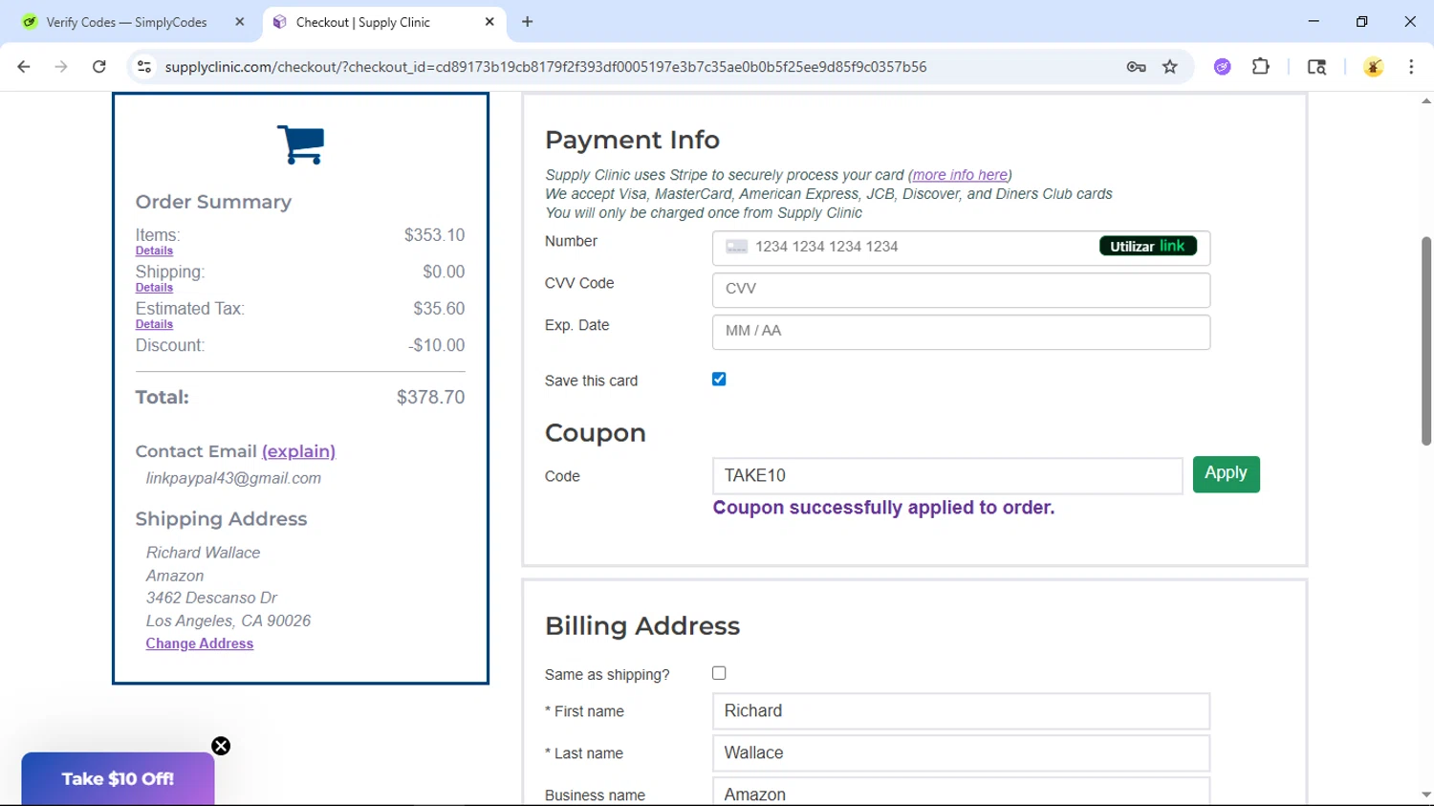Switch to Checkout Supply Clinic tab
Image resolution: width=1434 pixels, height=806 pixels.
(382, 22)
